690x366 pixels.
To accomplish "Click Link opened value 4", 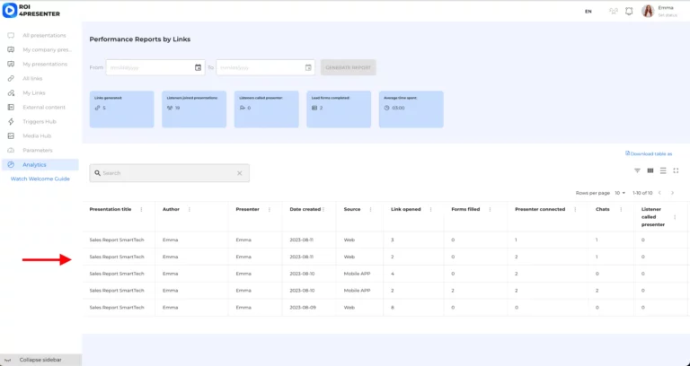I will click(393, 274).
